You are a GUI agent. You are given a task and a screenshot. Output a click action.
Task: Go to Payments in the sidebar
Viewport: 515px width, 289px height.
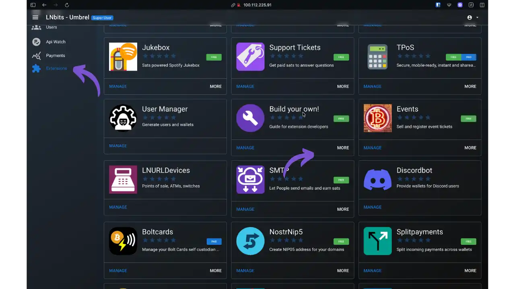click(55, 55)
